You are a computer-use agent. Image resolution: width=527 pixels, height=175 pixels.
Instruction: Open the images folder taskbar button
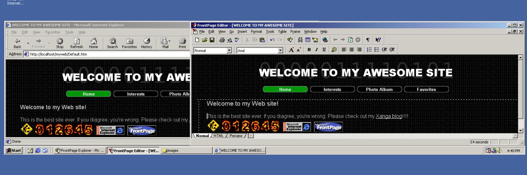click(x=186, y=150)
